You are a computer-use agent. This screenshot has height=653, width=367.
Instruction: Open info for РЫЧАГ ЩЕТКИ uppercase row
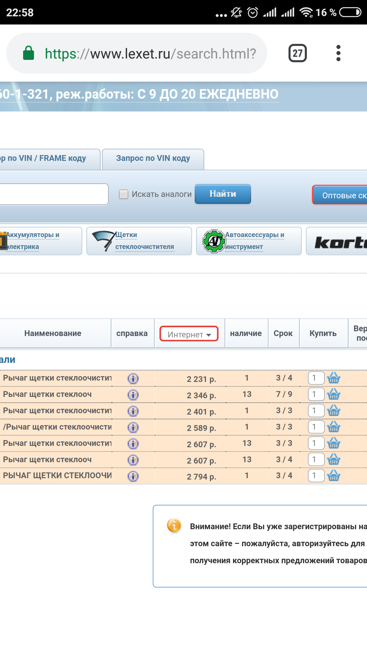(x=133, y=476)
